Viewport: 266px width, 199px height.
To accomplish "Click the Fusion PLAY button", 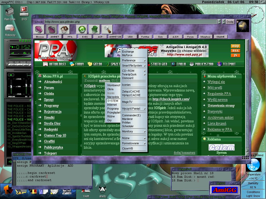I will (x=17, y=64).
